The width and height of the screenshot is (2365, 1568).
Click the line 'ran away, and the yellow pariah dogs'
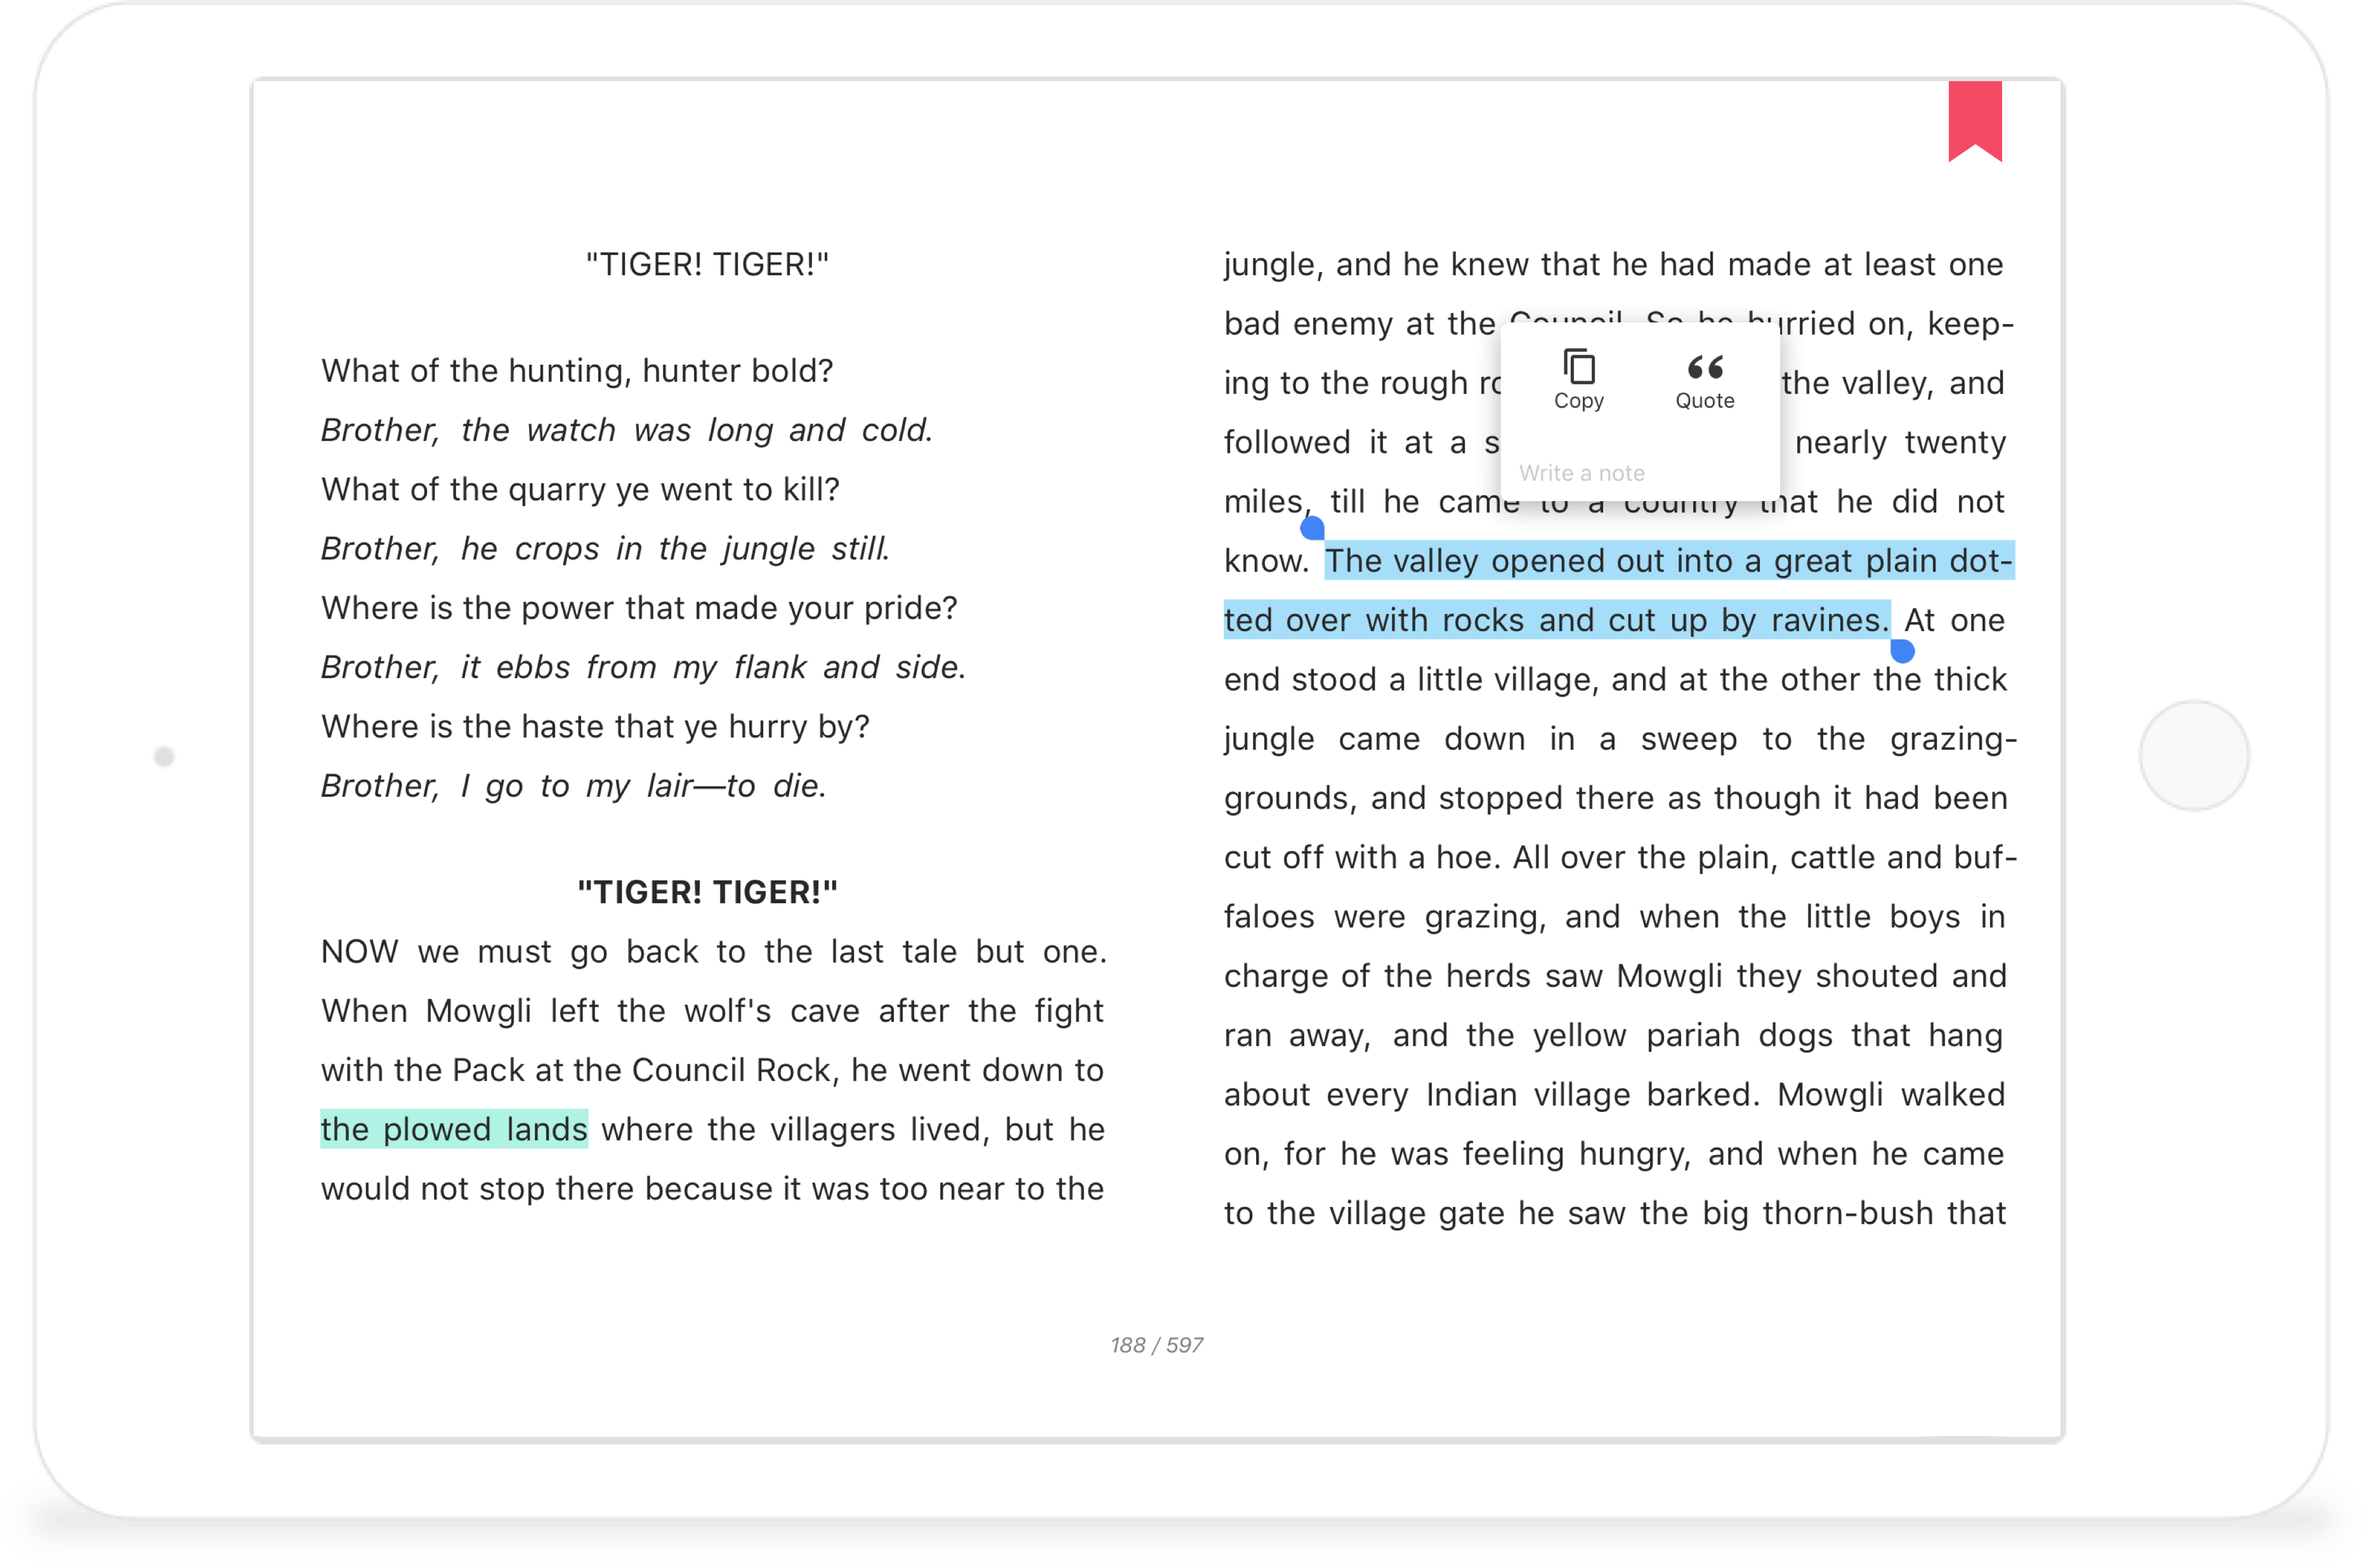[1614, 1035]
